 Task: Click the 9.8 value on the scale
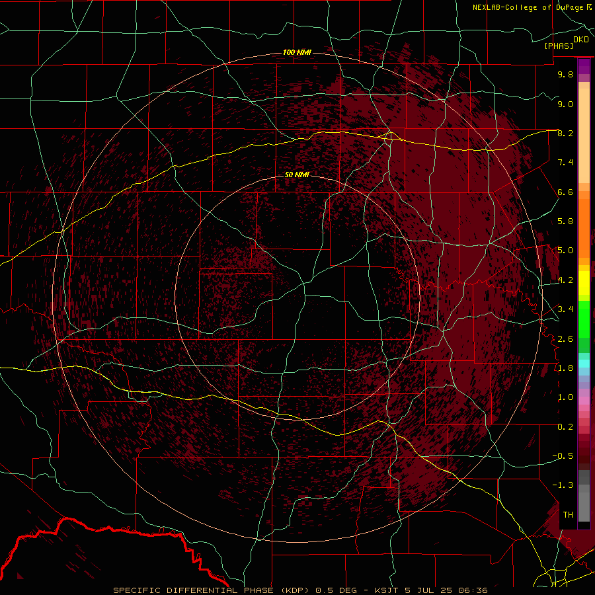coord(565,74)
